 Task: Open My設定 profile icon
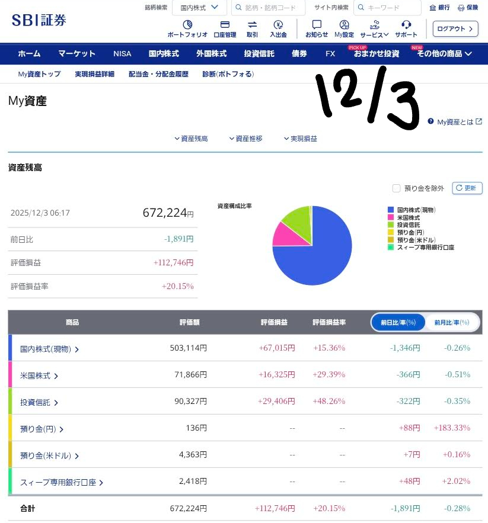coord(344,25)
